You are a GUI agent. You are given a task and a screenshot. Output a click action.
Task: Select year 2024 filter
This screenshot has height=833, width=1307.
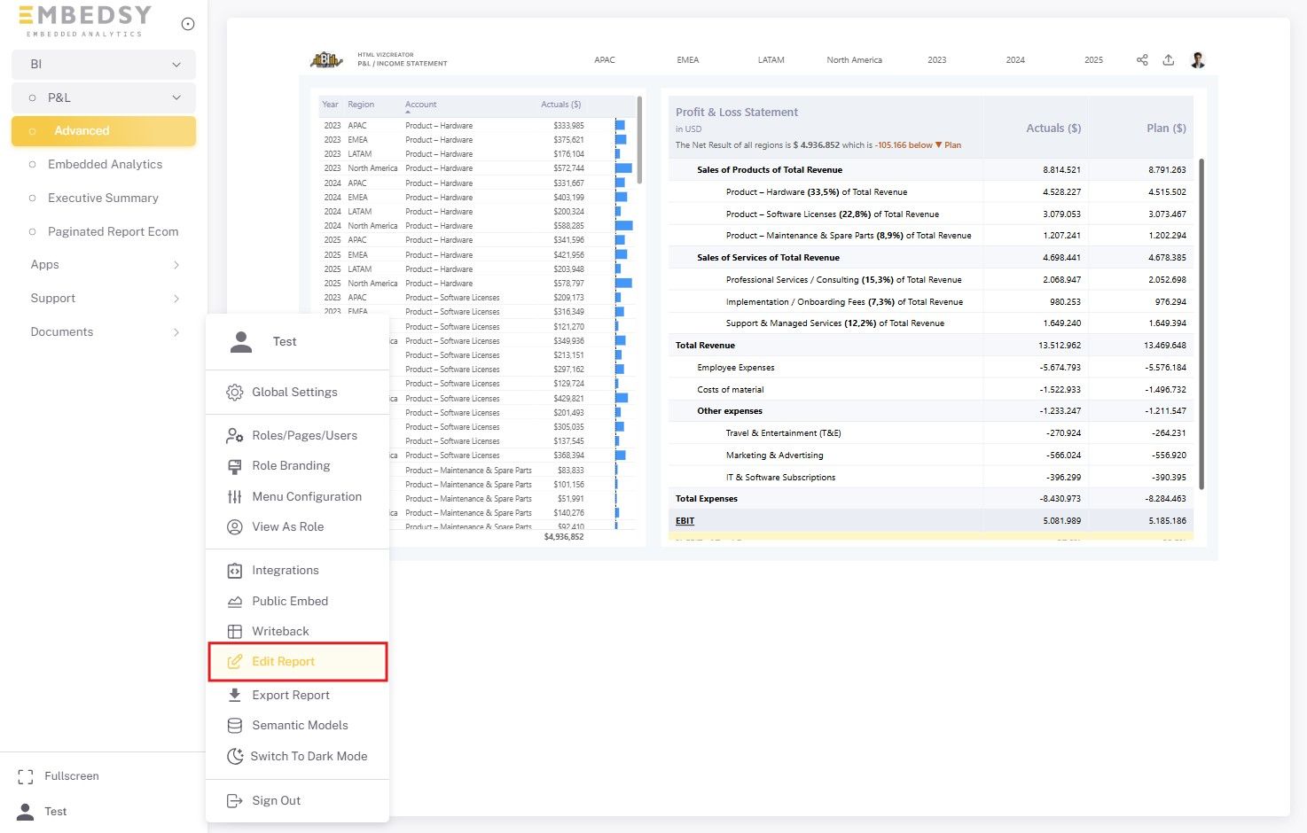click(x=1015, y=60)
